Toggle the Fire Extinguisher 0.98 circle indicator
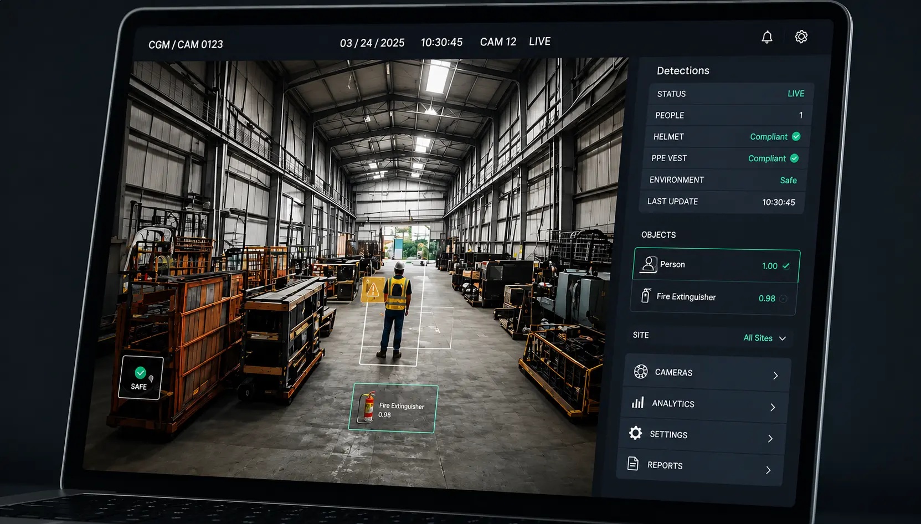This screenshot has width=921, height=524. 783,299
